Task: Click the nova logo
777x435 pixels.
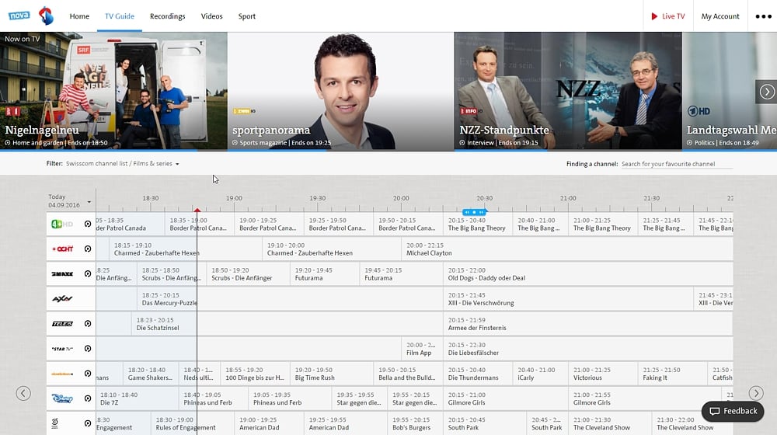Action: click(19, 16)
